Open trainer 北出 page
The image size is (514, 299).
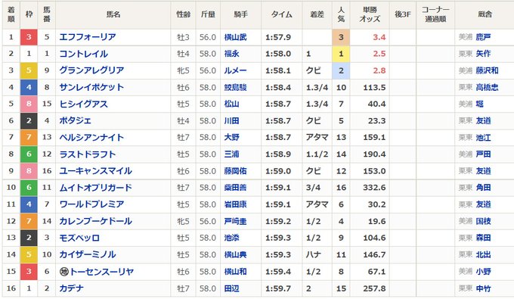pyautogui.click(x=484, y=254)
